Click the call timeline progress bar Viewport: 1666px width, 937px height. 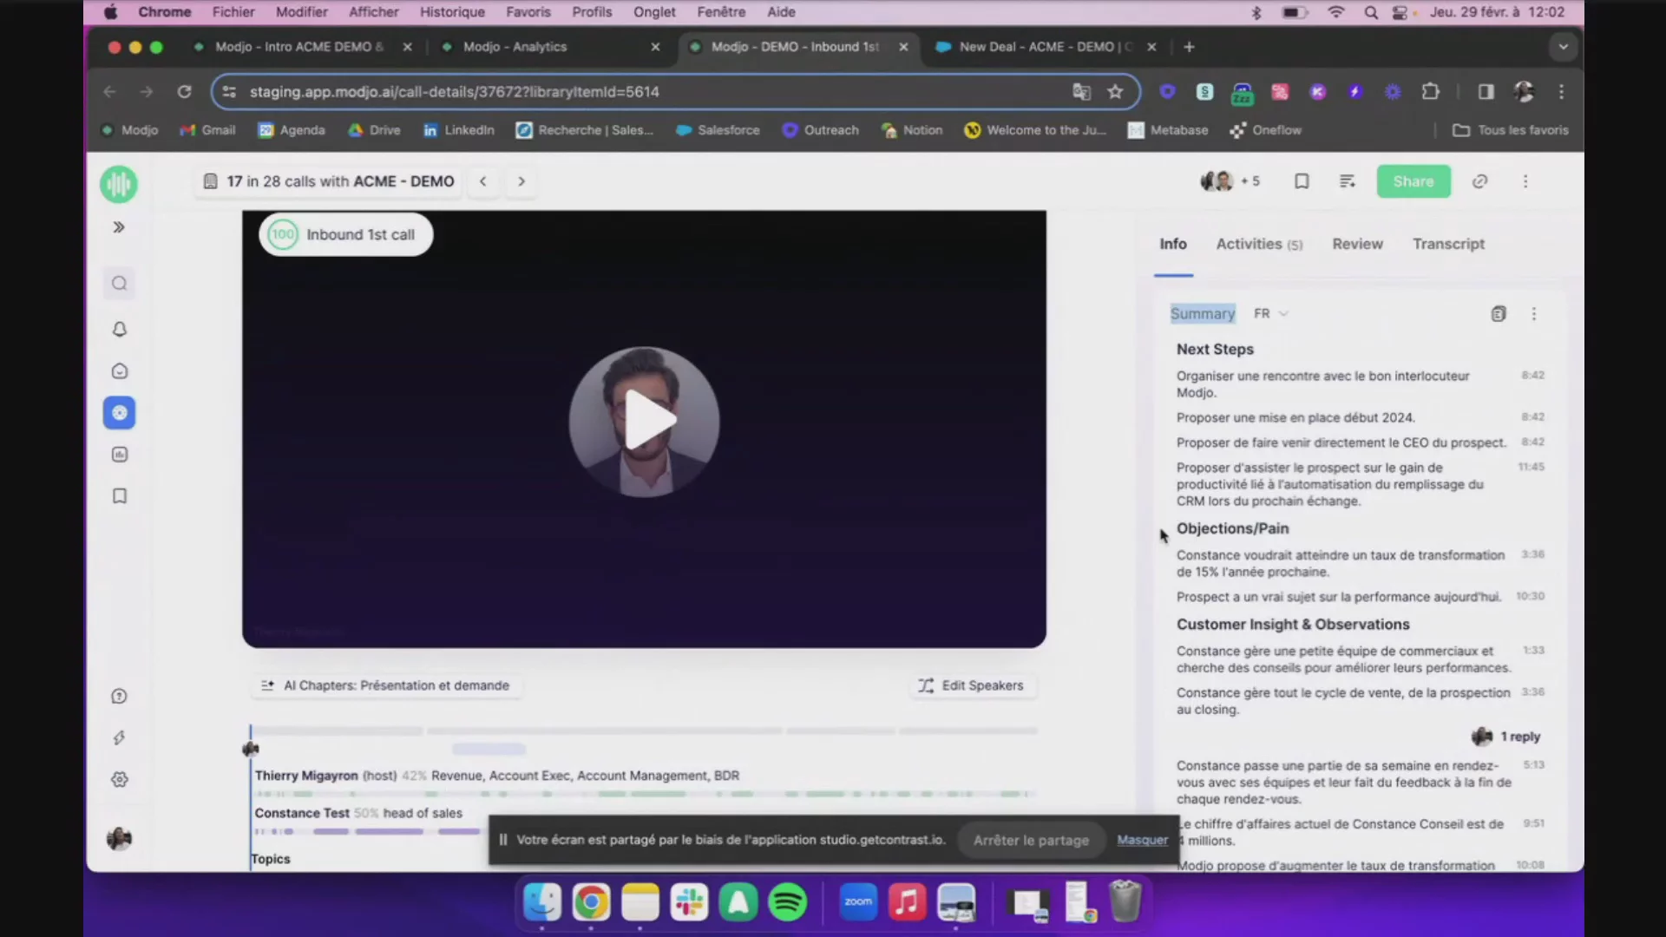tap(644, 731)
